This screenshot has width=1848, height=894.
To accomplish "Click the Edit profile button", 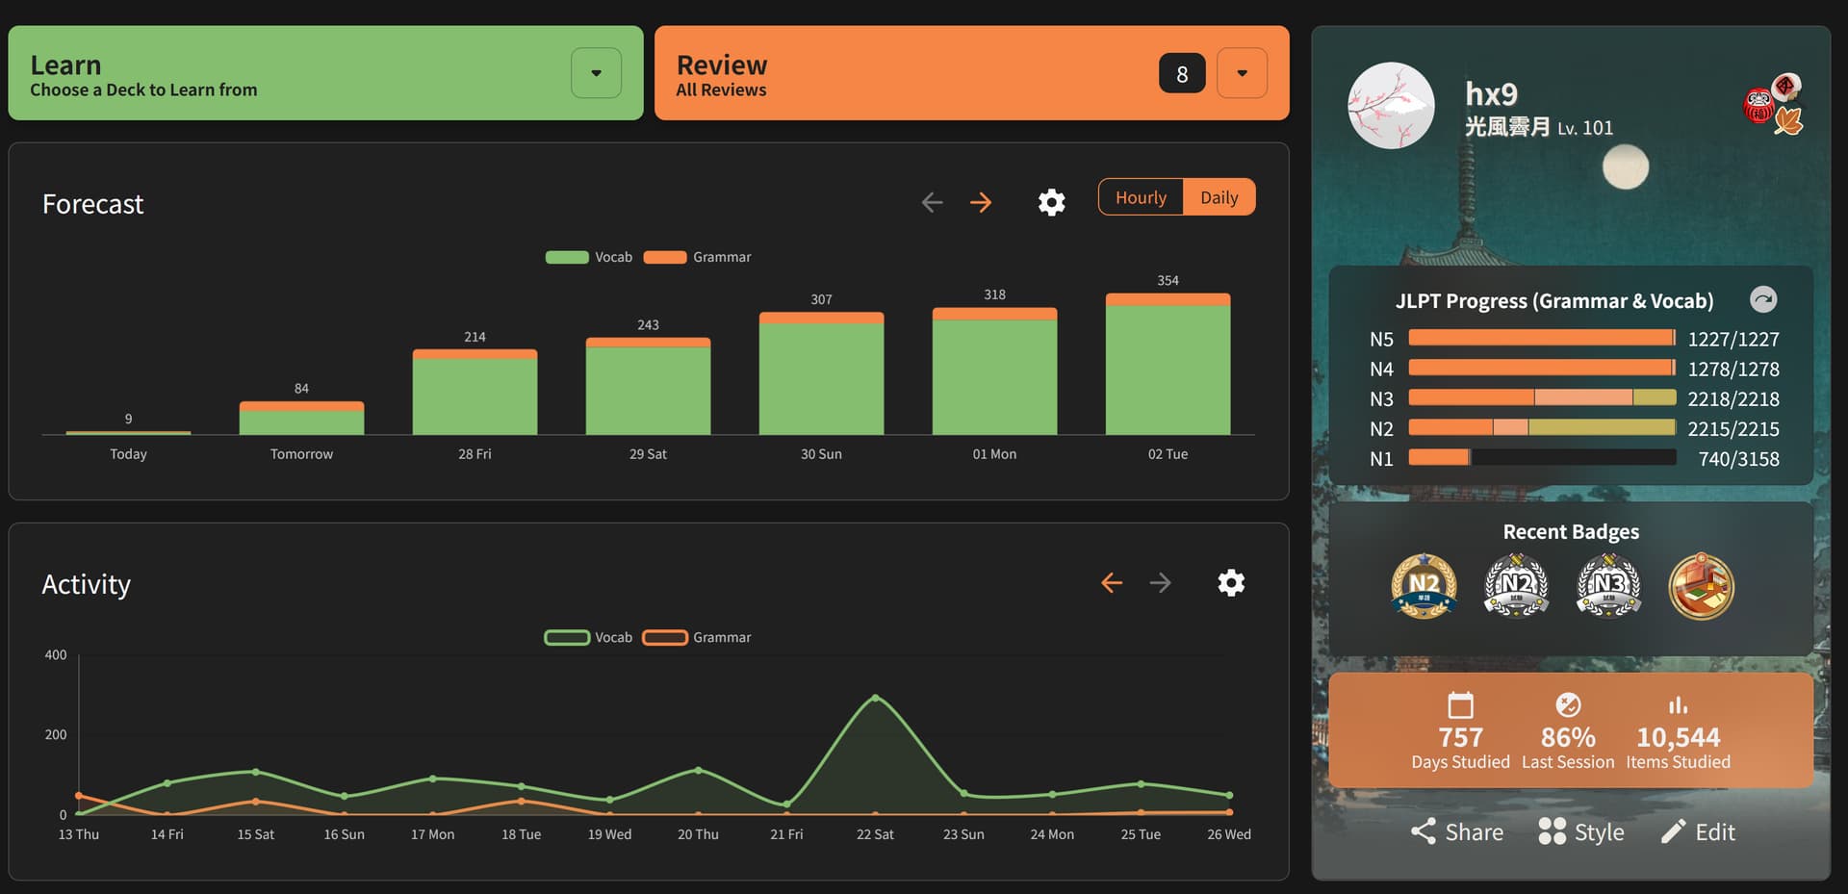I will pos(1699,832).
